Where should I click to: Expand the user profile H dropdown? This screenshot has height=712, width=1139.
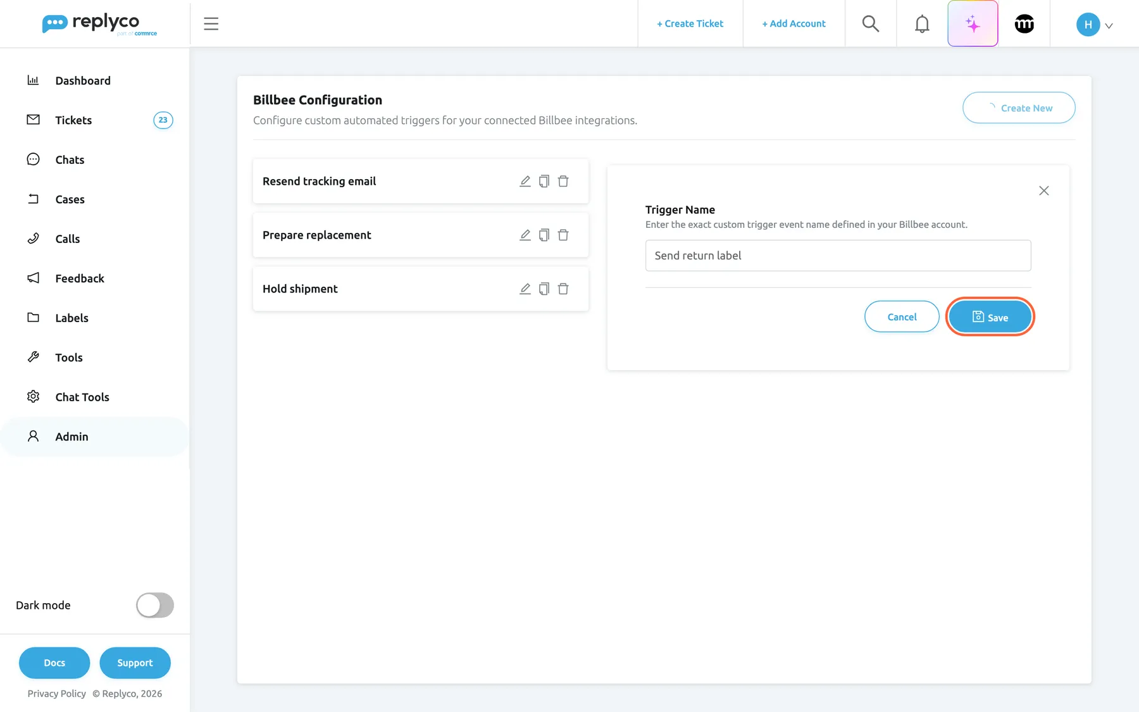1095,24
